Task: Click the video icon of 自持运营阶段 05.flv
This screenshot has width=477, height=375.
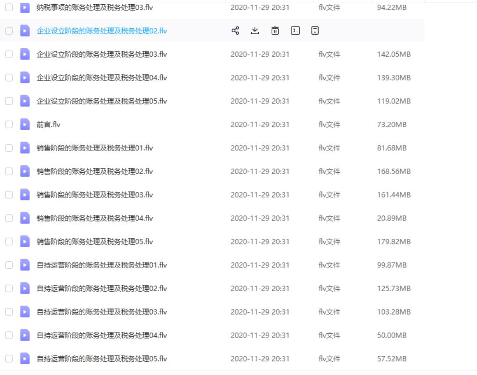Action: click(25, 359)
